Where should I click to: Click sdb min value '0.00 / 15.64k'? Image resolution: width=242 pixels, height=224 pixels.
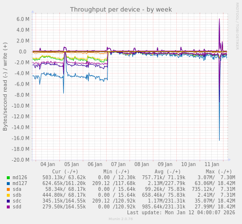(x=117, y=195)
